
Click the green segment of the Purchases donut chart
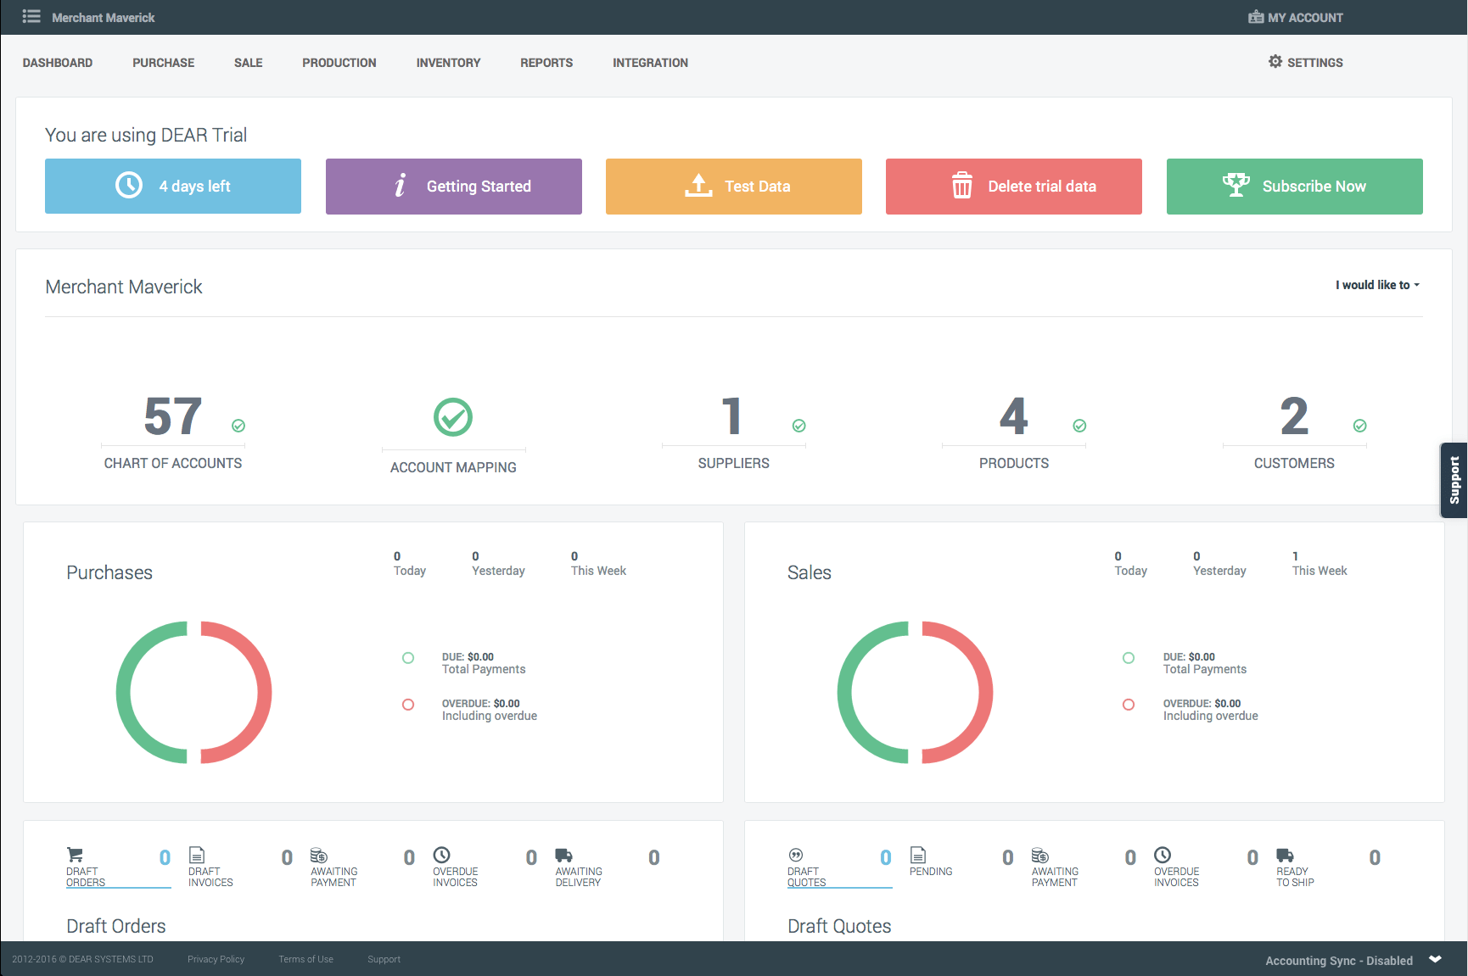124,692
